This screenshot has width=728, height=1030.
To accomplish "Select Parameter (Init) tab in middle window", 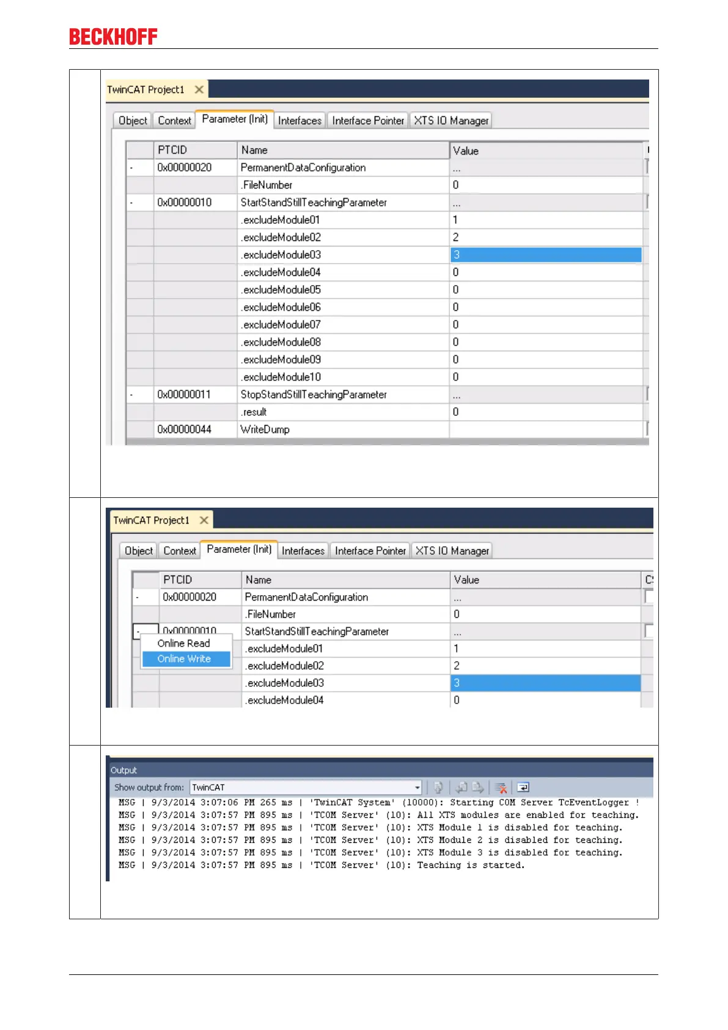I will (x=239, y=549).
